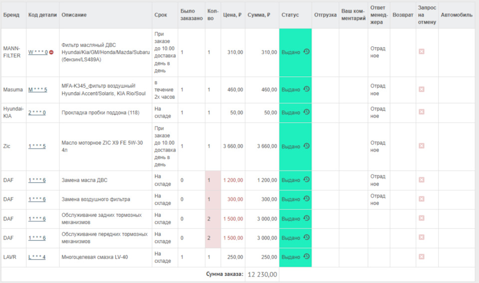Screen dimensions: 479x283
Task: Click cancel request icon for задних тормозных механизмов row
Action: [x=422, y=218]
